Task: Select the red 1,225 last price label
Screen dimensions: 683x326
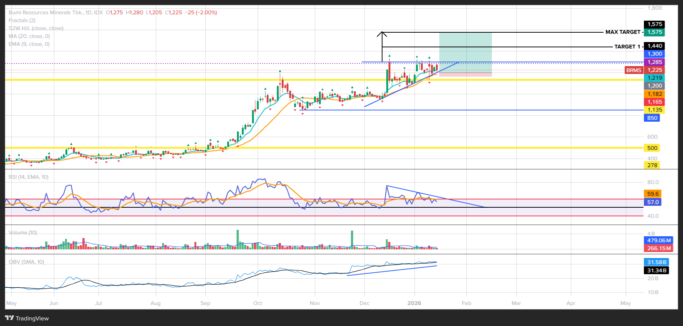Action: pos(654,70)
